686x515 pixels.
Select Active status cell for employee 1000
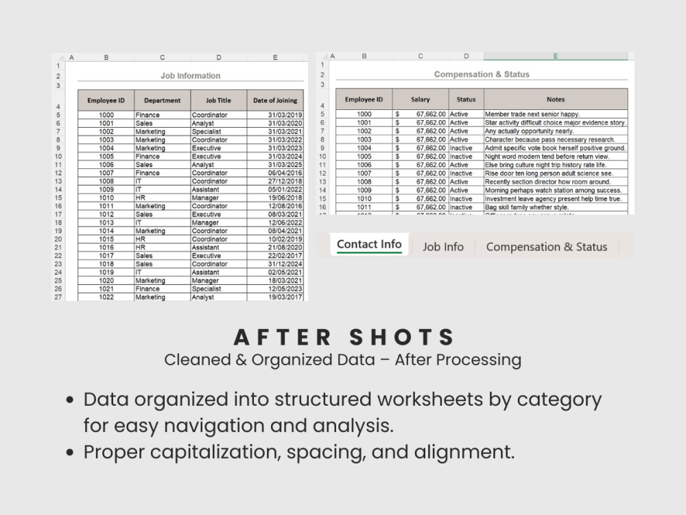[466, 114]
